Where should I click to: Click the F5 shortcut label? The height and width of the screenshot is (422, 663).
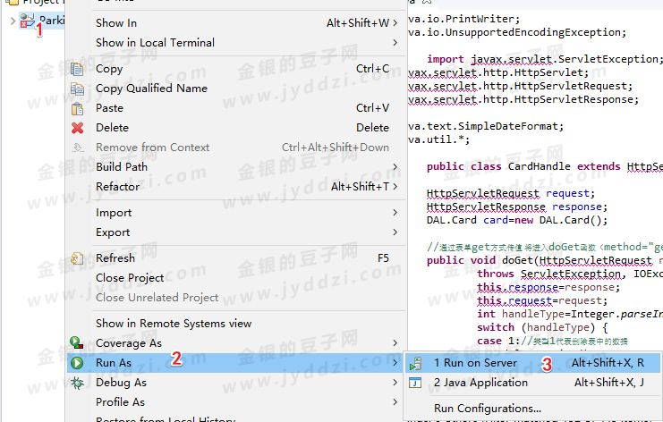(383, 258)
